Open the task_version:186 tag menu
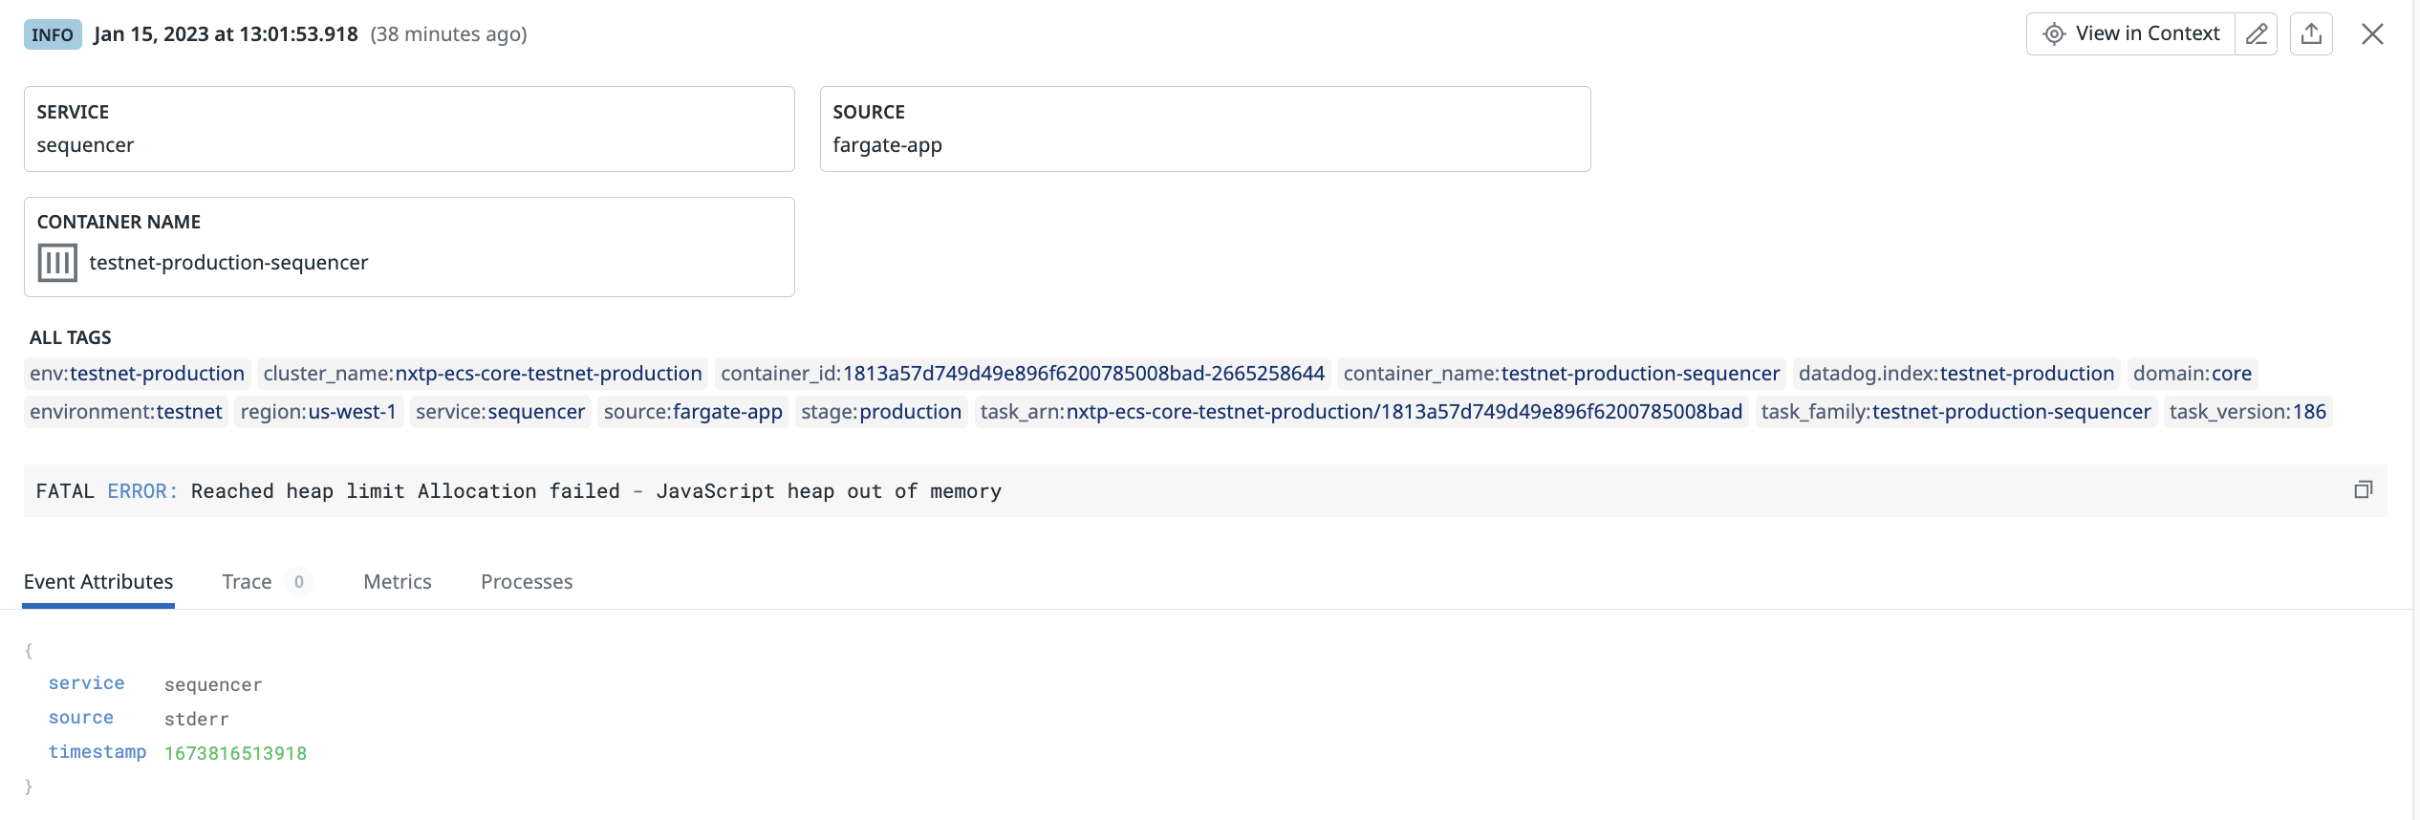 point(2248,411)
